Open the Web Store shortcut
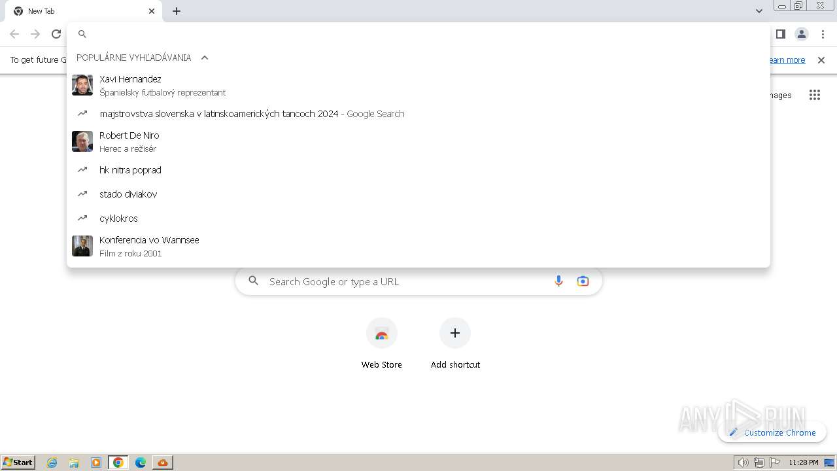 click(x=382, y=343)
